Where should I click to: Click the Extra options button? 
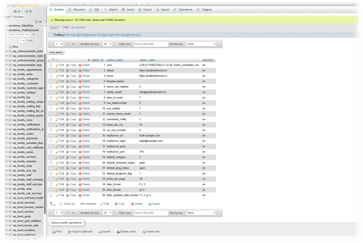click(56, 53)
